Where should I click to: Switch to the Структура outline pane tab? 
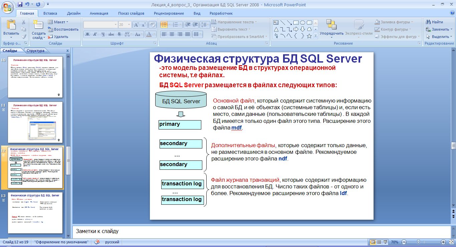[x=35, y=51]
